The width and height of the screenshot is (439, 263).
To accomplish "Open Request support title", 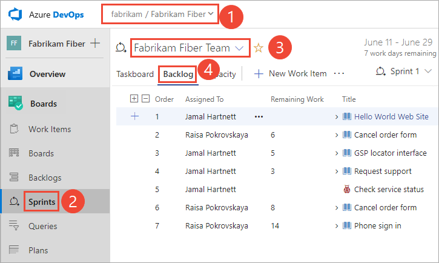I will (383, 171).
